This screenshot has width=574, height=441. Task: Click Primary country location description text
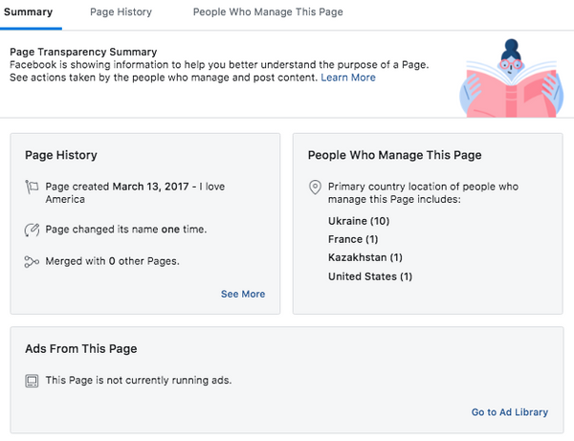423,193
